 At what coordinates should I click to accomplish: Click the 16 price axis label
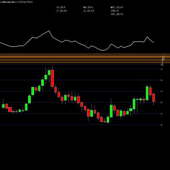tap(161, 125)
